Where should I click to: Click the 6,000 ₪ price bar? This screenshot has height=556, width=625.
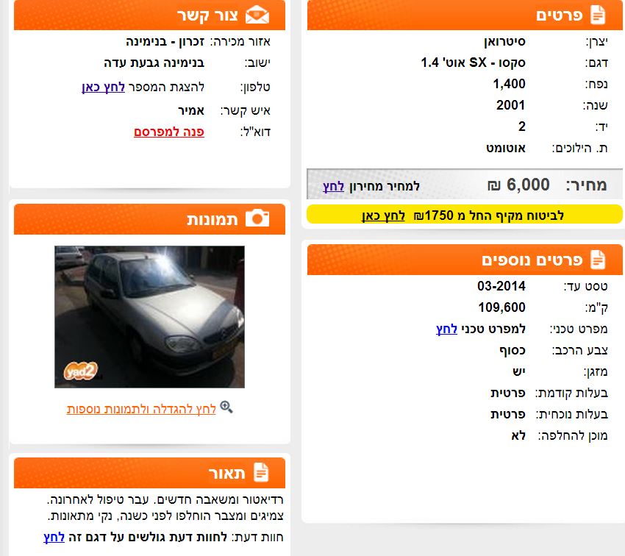click(x=465, y=184)
